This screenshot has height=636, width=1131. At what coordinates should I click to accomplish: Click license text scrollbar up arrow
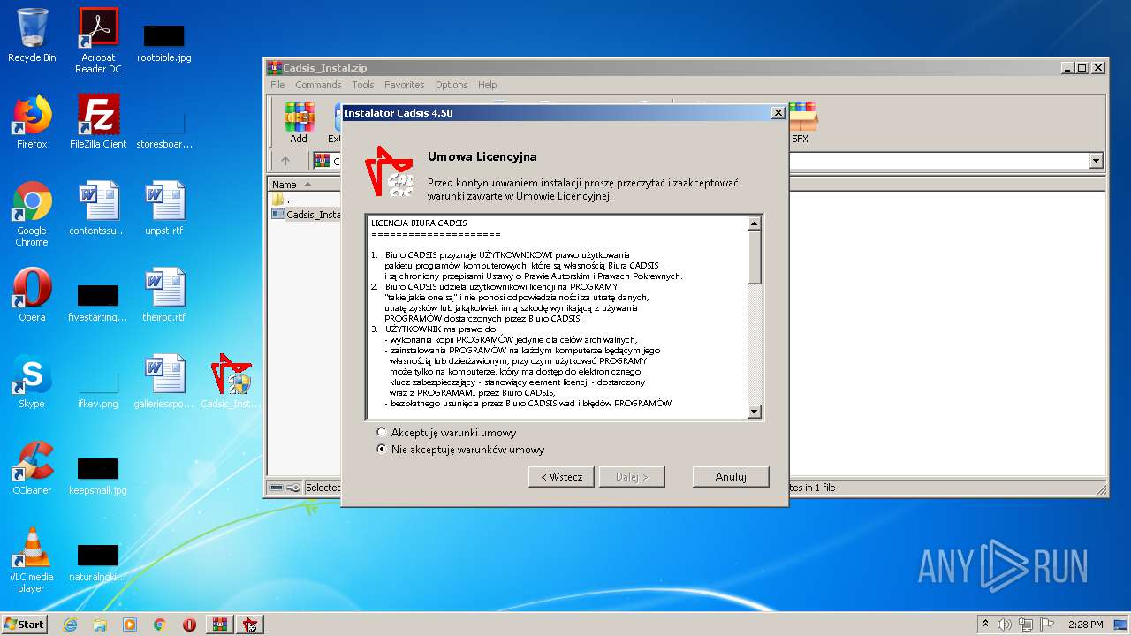pyautogui.click(x=754, y=223)
